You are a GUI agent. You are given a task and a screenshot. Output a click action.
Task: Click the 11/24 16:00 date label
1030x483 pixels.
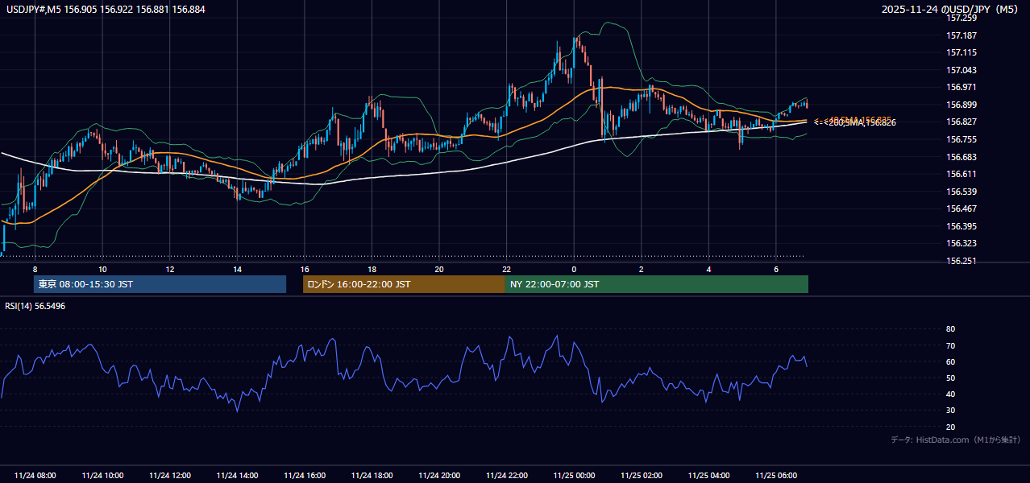[x=305, y=476]
